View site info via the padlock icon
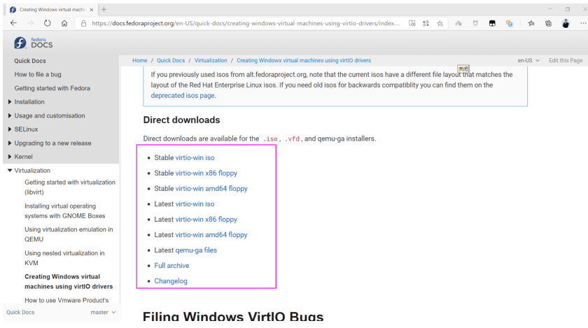The height and width of the screenshot is (328, 588). tap(83, 23)
